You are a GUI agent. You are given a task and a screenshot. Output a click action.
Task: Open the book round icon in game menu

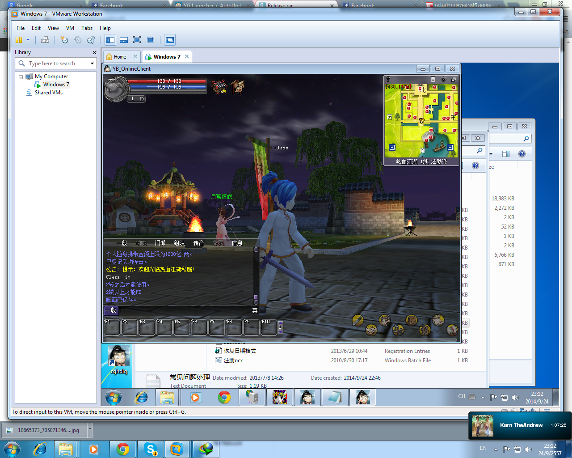pos(452,330)
